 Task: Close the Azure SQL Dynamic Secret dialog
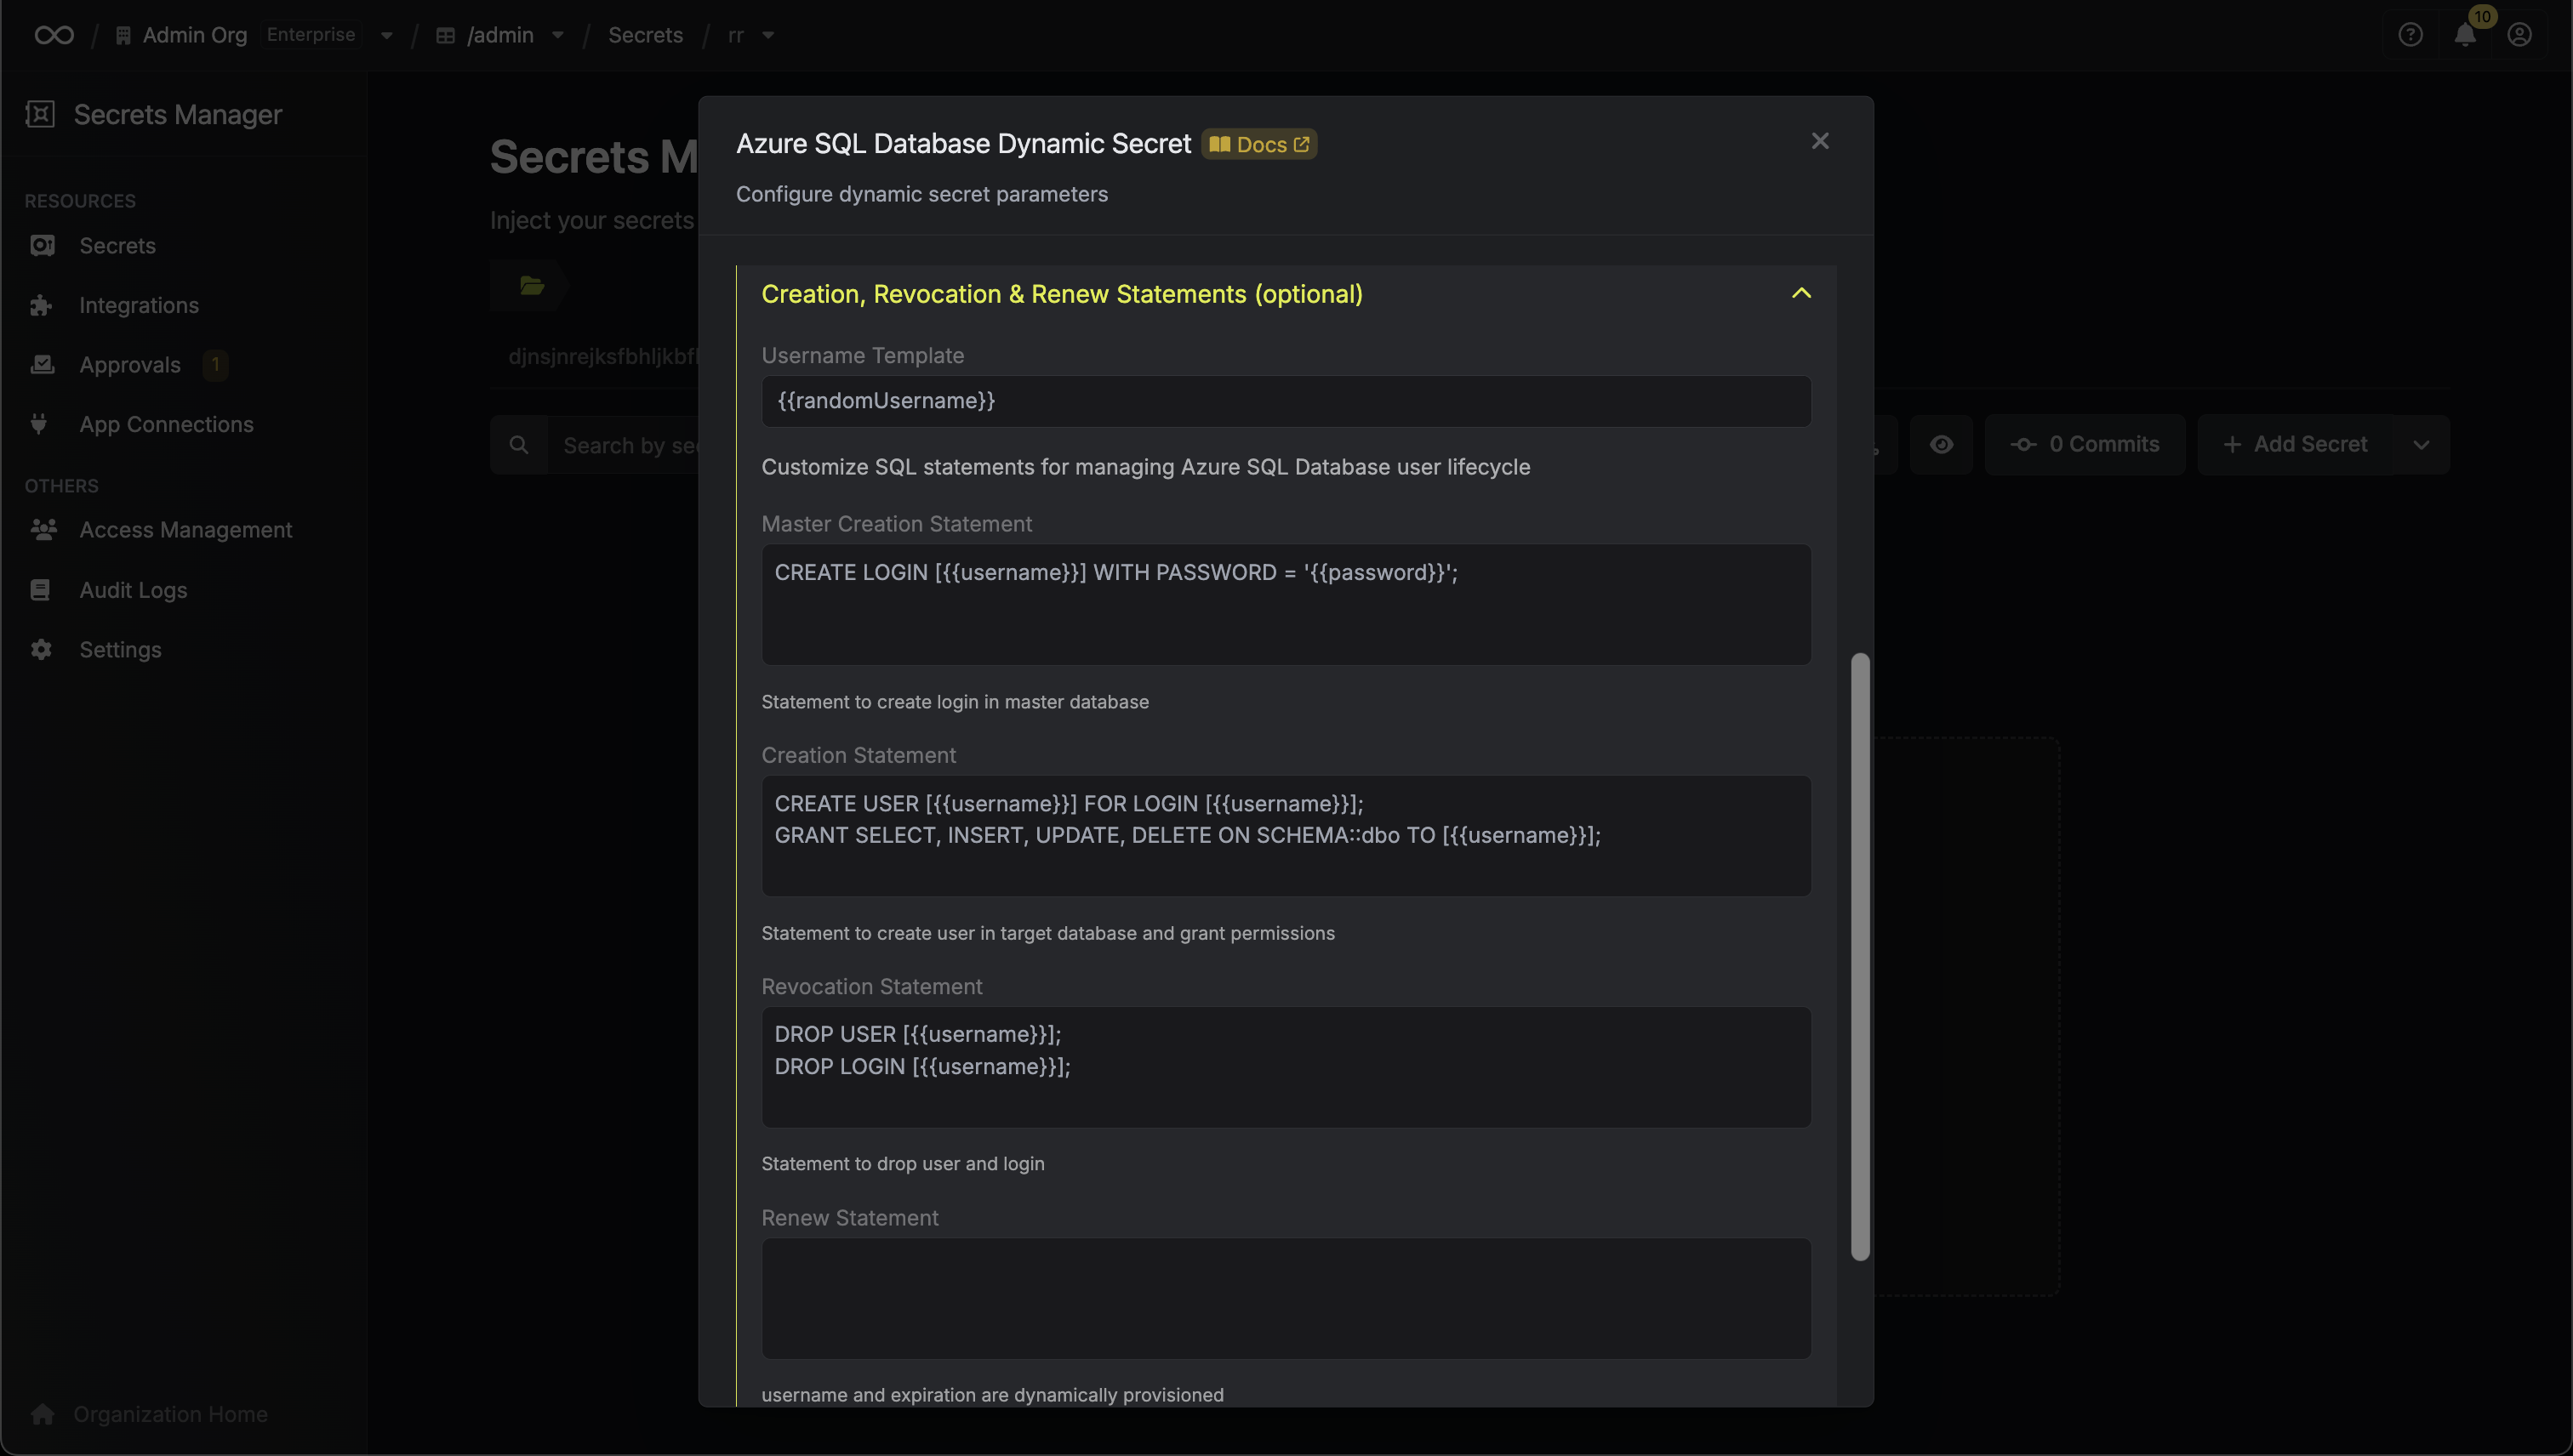click(1820, 141)
